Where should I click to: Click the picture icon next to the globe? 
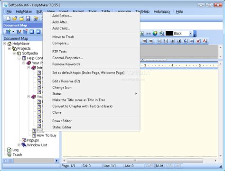[x=161, y=34]
